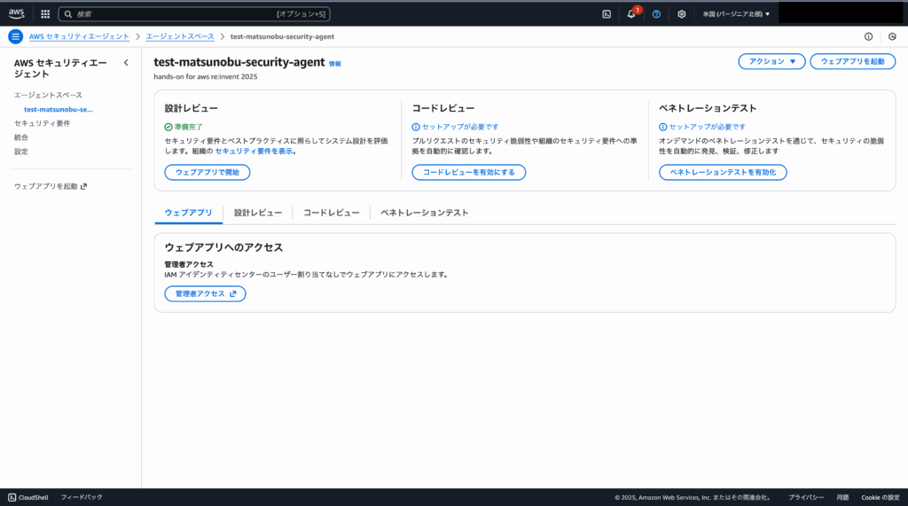Open セキュリティ要件 in the sidebar
This screenshot has height=506, width=908.
(42, 123)
